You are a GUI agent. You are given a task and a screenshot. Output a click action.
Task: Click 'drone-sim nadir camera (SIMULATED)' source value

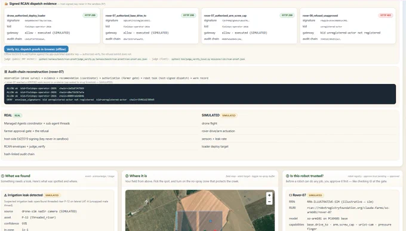49,211
